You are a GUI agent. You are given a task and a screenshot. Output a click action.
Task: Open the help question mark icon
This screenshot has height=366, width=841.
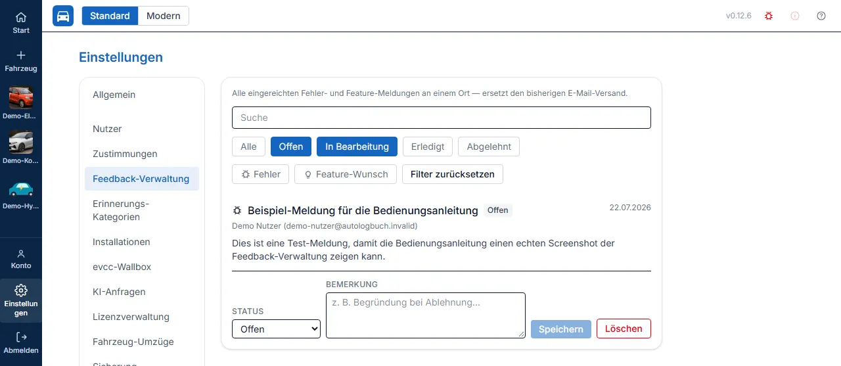click(x=821, y=16)
